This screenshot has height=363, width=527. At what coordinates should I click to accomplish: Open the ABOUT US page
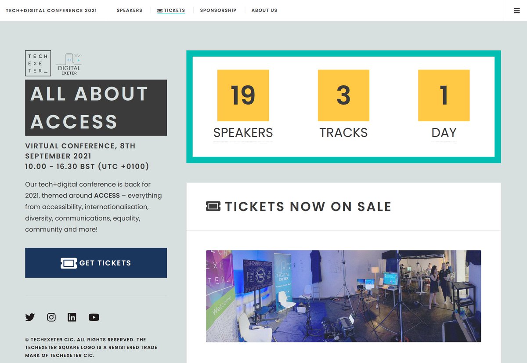(264, 10)
